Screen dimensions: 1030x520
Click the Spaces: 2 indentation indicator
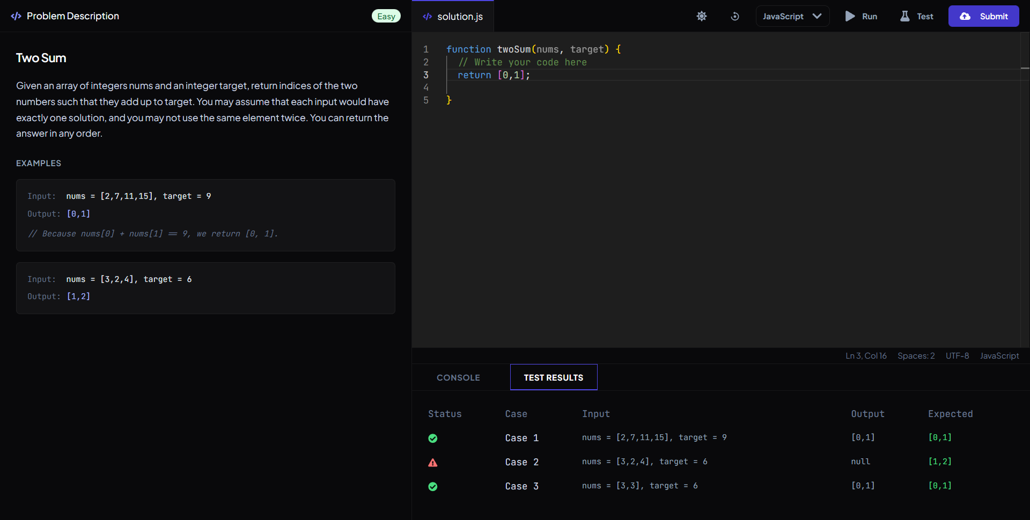coord(916,355)
